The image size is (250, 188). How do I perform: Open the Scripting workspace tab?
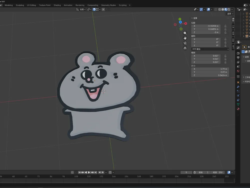pyautogui.click(x=122, y=5)
